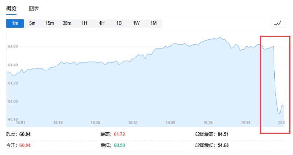
Task: Click the 61.60 price axis label
Action: (x=13, y=47)
